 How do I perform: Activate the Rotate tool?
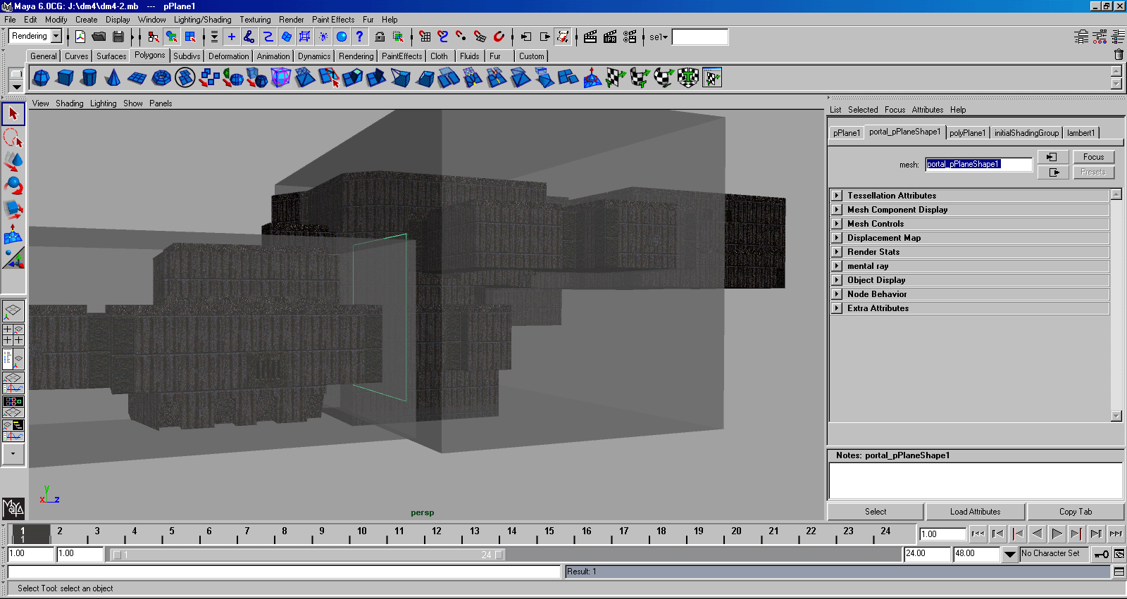(x=13, y=186)
